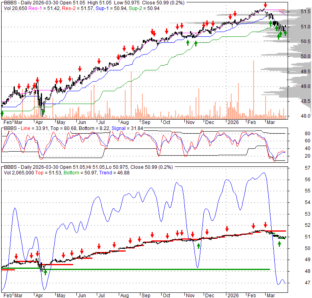Click the green buy arrow at far left of top chart
Screen dimensions: 312x298
pos(2,114)
